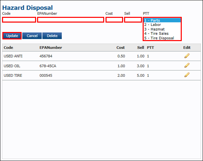
Task: Click the EPANumber column header in table
Action: (51, 47)
